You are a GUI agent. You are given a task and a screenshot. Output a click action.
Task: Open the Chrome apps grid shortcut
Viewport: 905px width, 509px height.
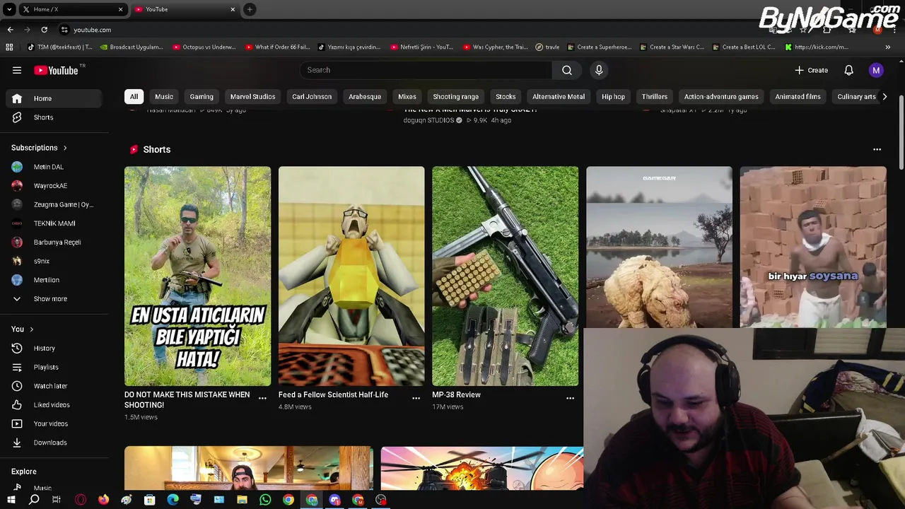(x=9, y=47)
